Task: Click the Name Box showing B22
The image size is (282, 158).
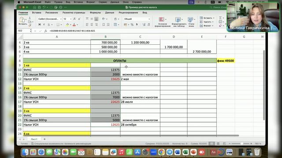Action: pos(23,31)
